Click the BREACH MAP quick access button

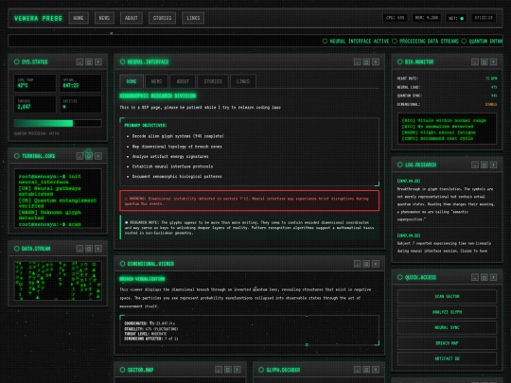[447, 343]
